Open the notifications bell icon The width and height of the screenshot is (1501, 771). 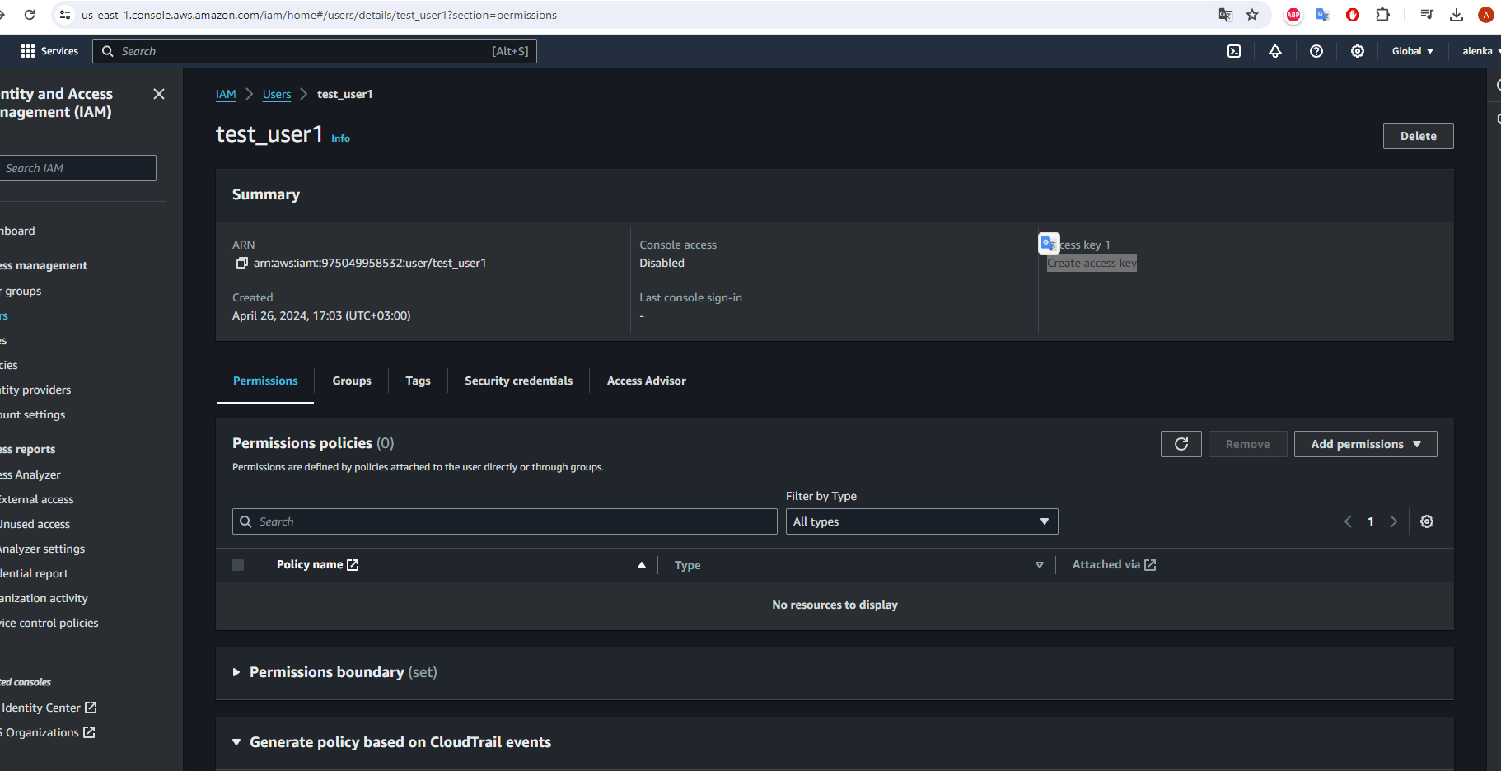pyautogui.click(x=1274, y=51)
